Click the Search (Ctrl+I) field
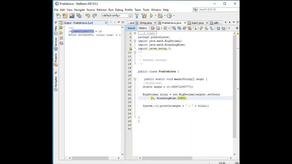292x164 pixels. pos(216,10)
